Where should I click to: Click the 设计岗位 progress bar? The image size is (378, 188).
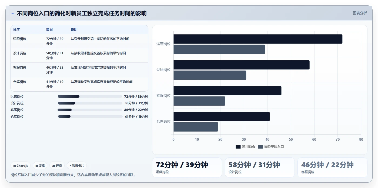pyautogui.click(x=90, y=103)
